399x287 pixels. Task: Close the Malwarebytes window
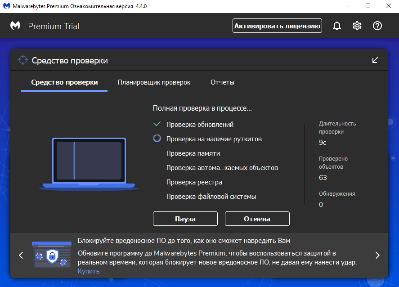(388, 6)
